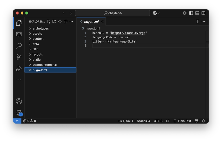This screenshot has height=141, width=222.
Task: Refresh the Explorer file tree
Action: (x=60, y=21)
